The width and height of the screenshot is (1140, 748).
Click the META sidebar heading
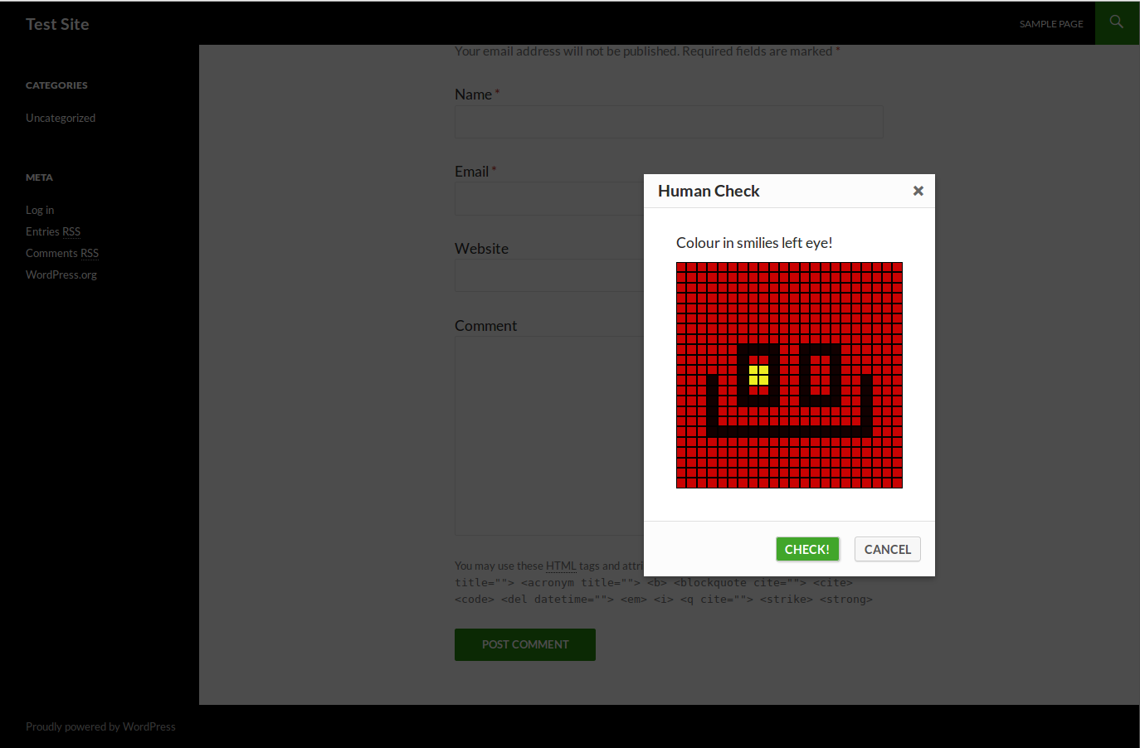pos(39,177)
